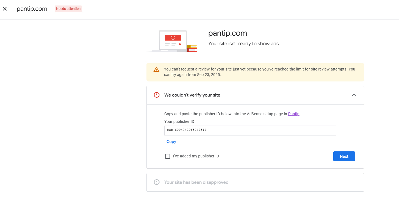Open the Pantip hyperlink
The image size is (399, 215).
point(293,114)
